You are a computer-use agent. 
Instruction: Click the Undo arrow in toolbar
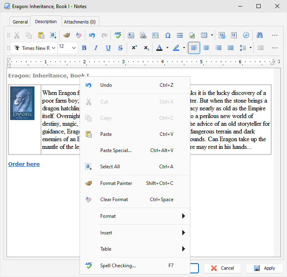point(92,35)
